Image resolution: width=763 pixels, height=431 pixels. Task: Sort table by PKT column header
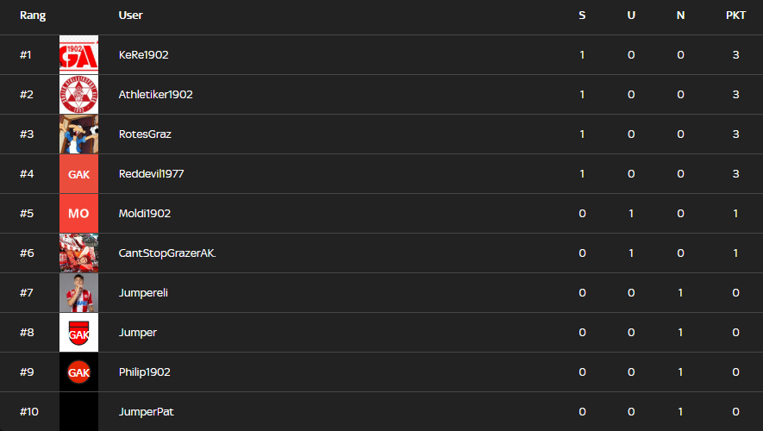point(735,16)
